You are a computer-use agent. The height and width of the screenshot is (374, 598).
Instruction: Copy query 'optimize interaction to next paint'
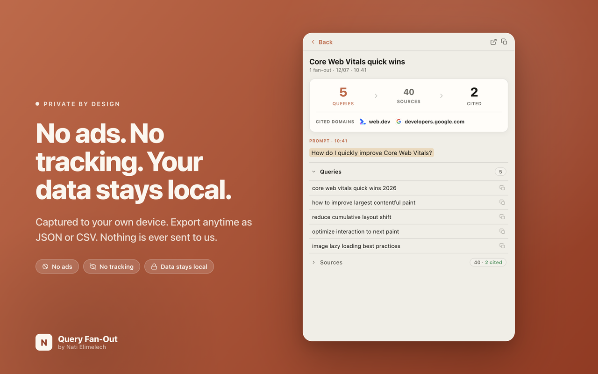tap(502, 231)
